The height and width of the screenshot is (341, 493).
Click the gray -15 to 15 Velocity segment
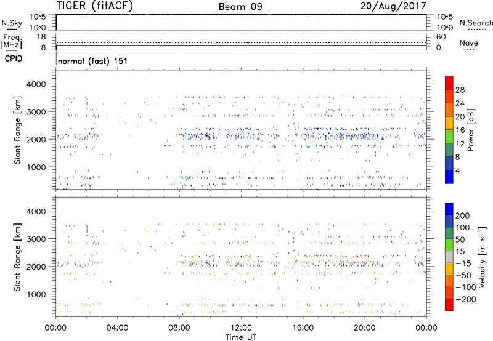click(449, 257)
